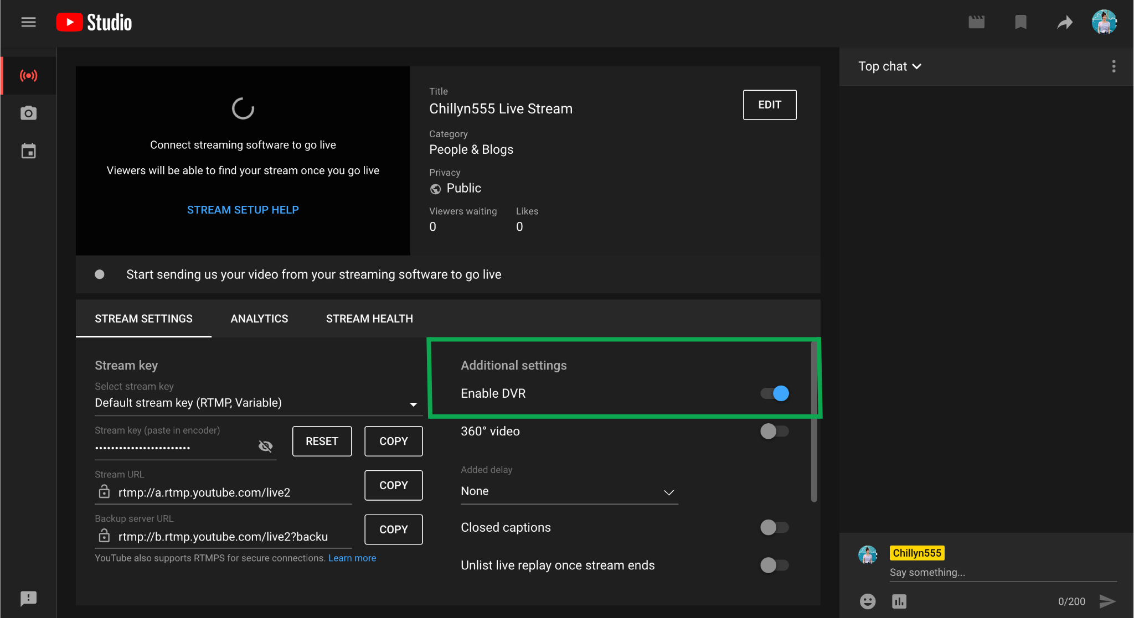Screen dimensions: 1134x618
Task: Click the hamburger menu icon
Action: click(28, 22)
